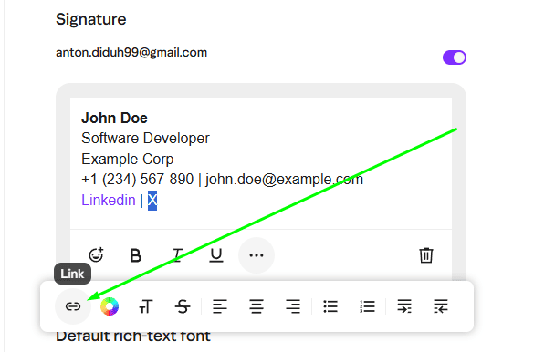Disable the signature toggle for anton.diduh99@gmail.com
Image resolution: width=534 pixels, height=352 pixels.
click(455, 57)
